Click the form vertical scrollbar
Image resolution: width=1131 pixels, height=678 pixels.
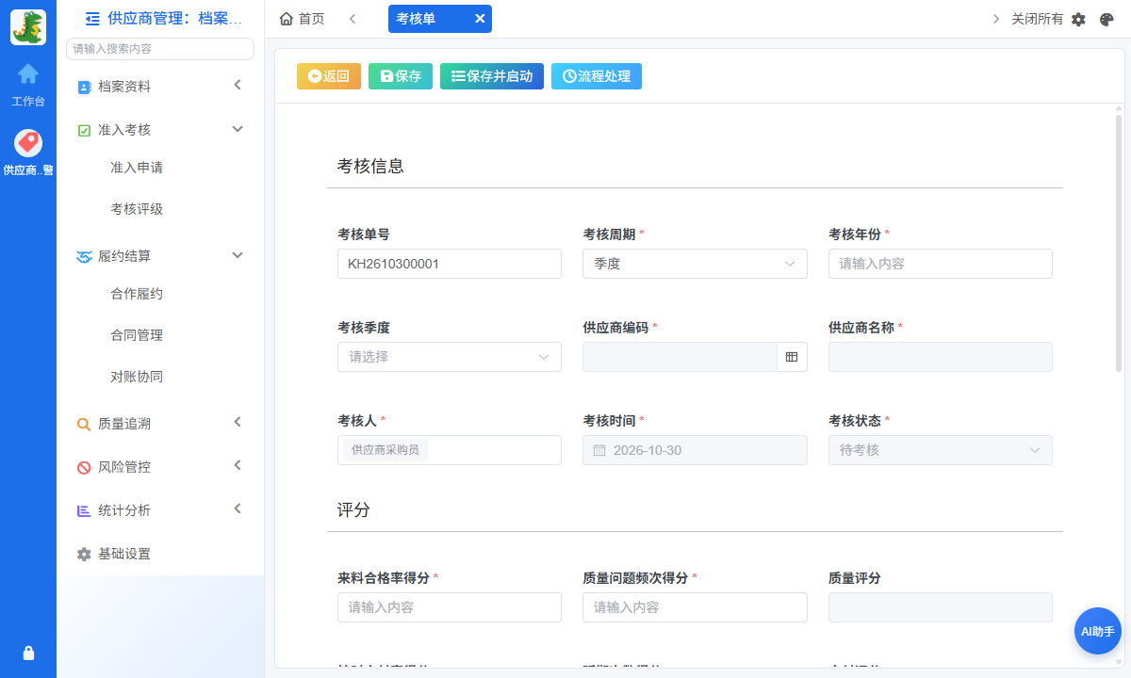pos(1119,243)
